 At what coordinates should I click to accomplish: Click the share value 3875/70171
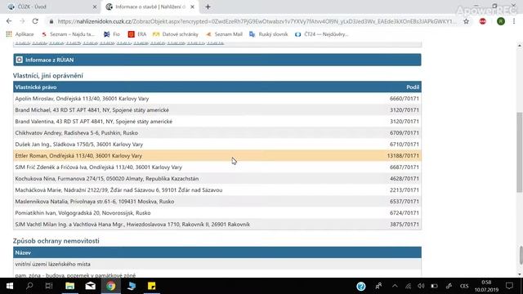point(405,225)
